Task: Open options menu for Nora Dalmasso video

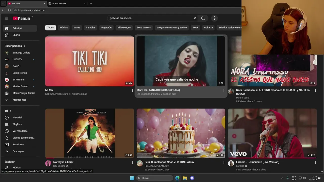Action: [315, 90]
